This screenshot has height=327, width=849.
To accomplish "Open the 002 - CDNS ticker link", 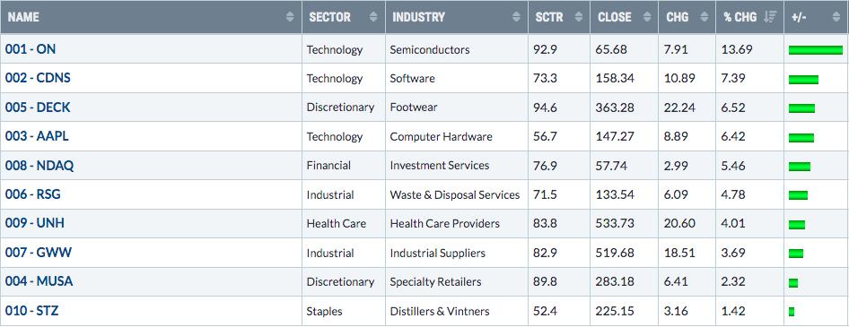I will point(38,78).
